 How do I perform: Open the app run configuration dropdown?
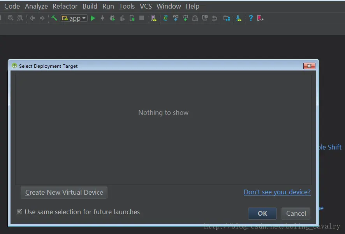74,18
